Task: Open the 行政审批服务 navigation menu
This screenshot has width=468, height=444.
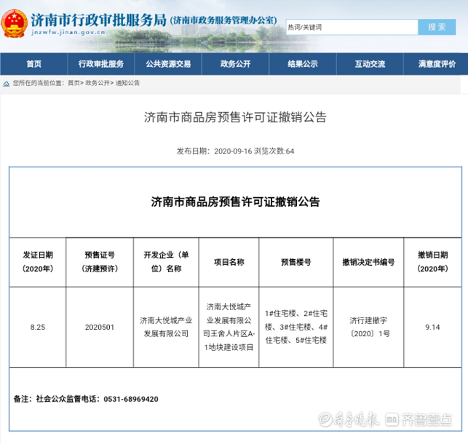Action: 100,64
